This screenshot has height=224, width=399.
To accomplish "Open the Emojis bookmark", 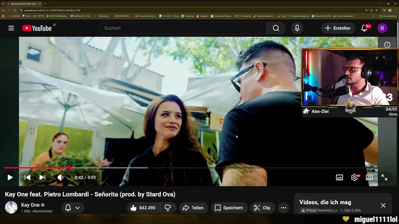I will (x=281, y=16).
